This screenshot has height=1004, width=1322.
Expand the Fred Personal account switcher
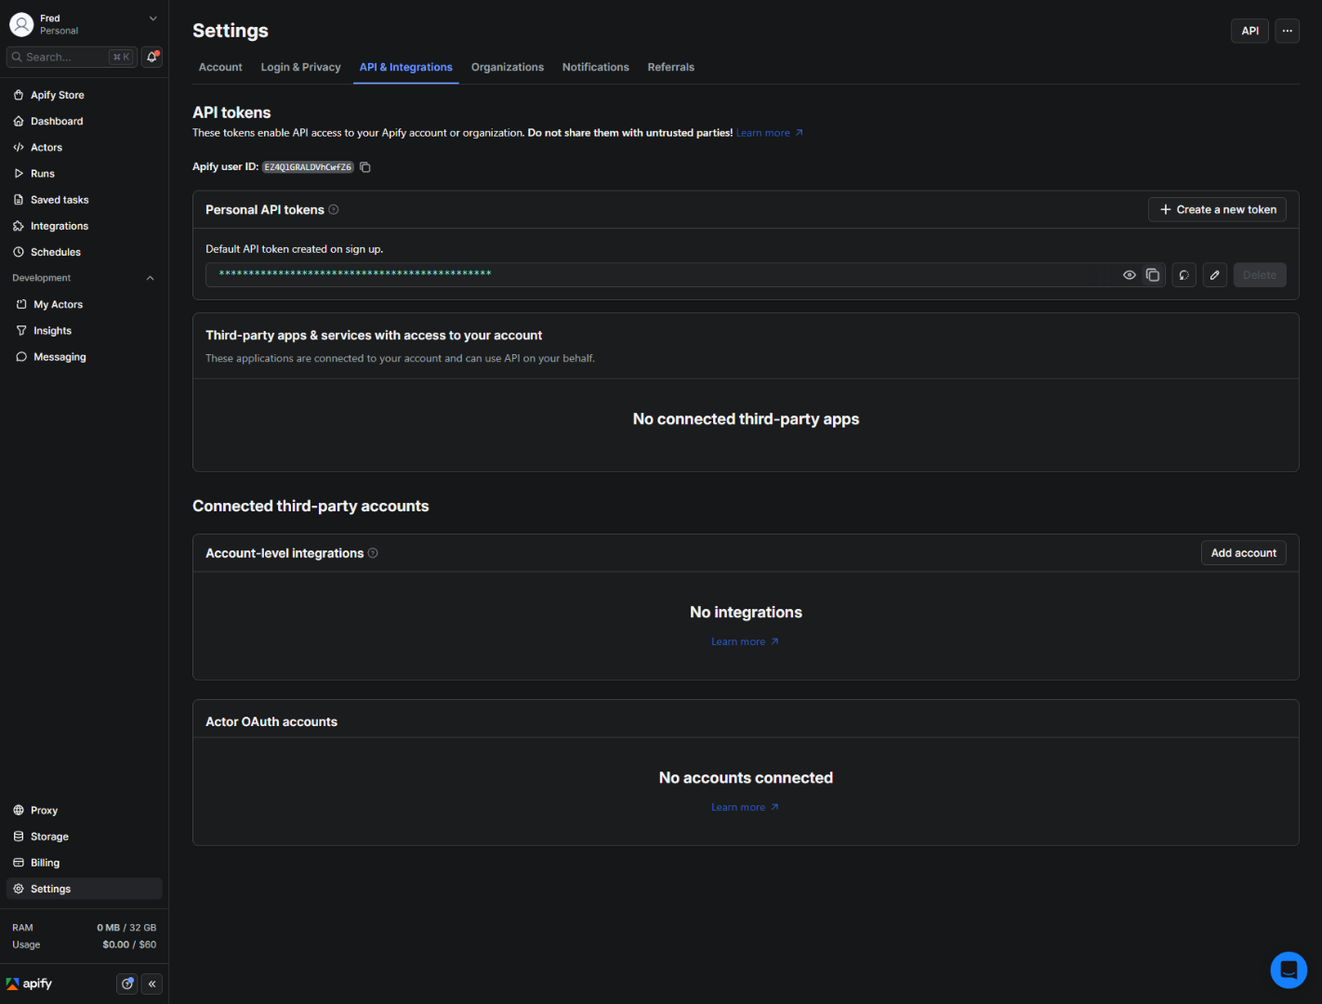[x=84, y=24]
